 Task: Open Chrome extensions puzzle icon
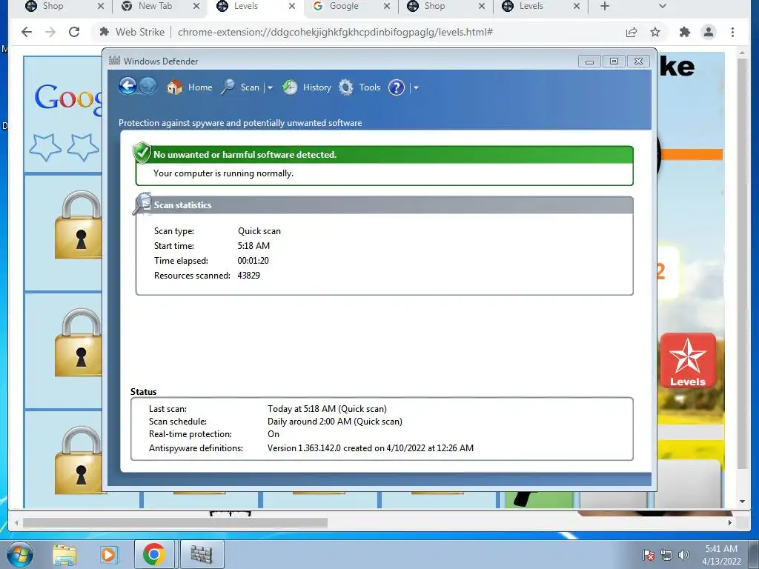tap(684, 32)
